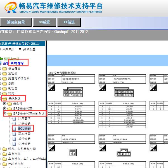Click the 3 4 5 6 connector diagram
This screenshot has width=168, height=168.
tap(124, 153)
